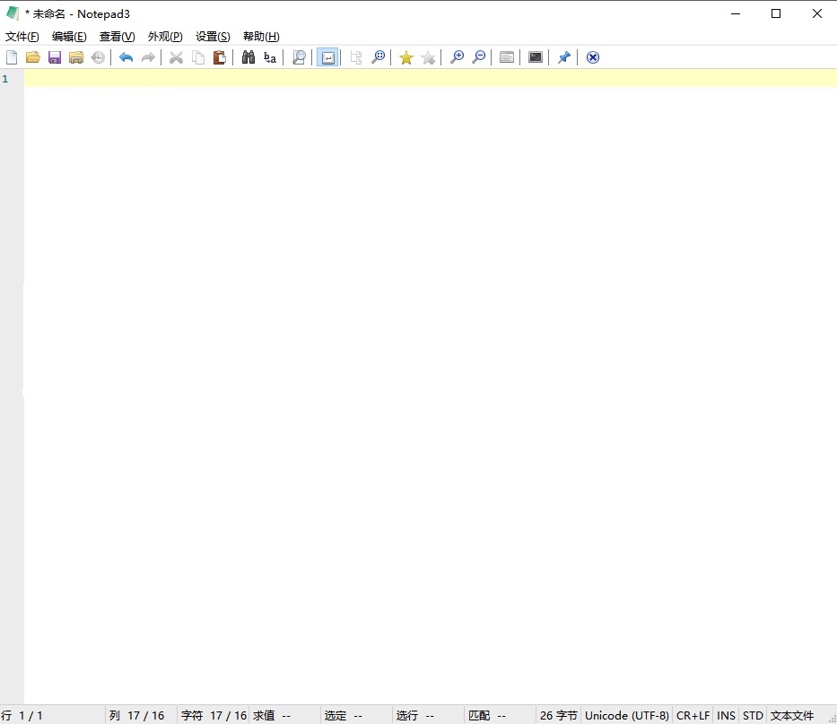The width and height of the screenshot is (837, 724).
Task: Select the Cut icon on toolbar
Action: click(176, 56)
